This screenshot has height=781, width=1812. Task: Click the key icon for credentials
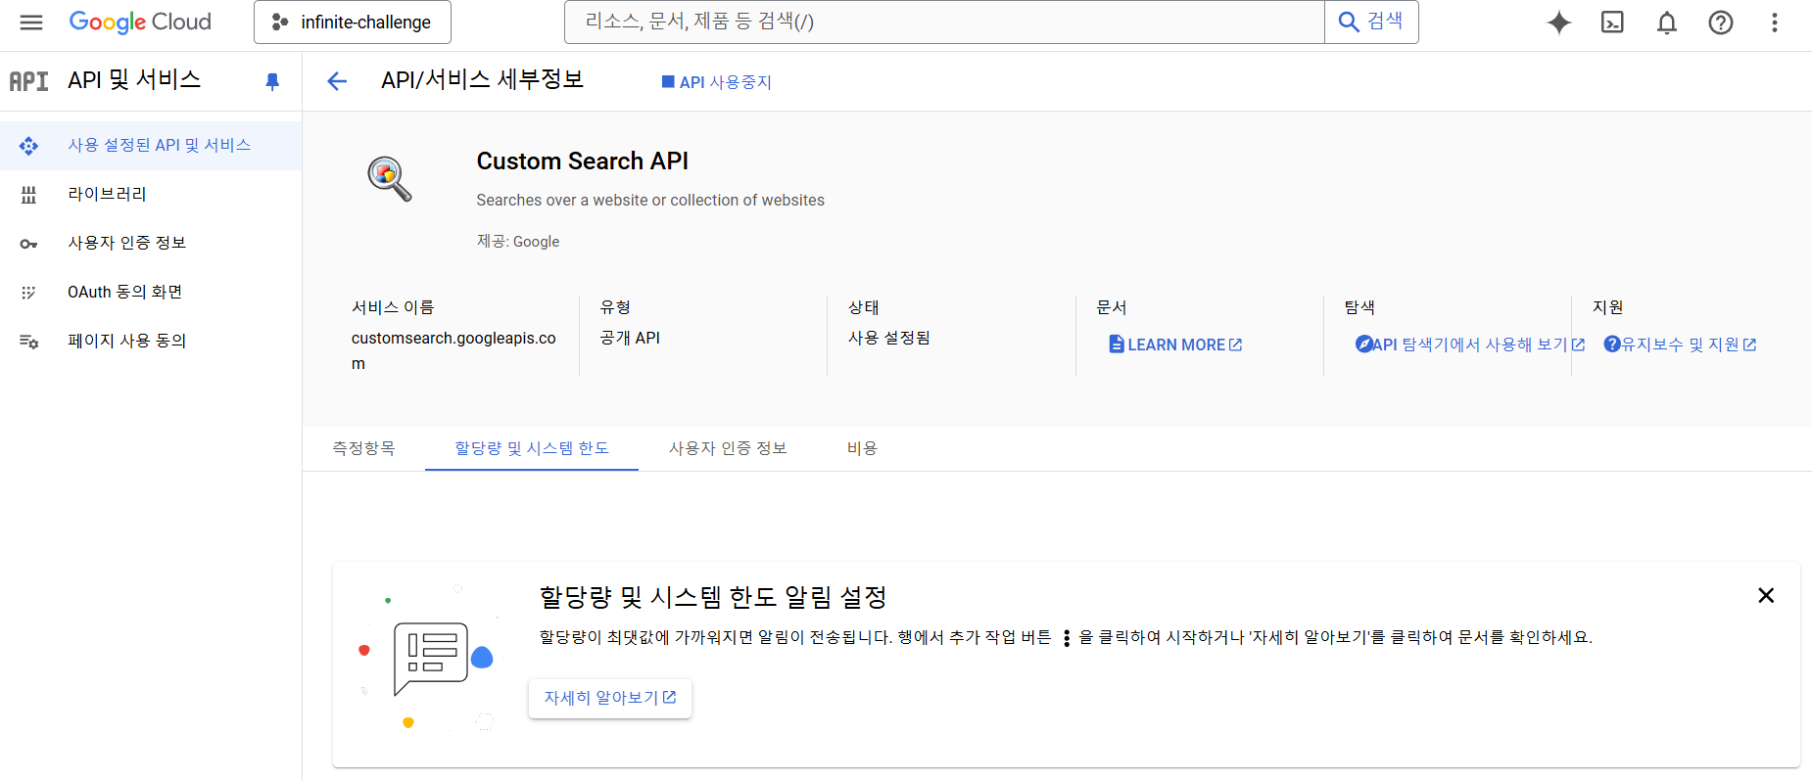coord(28,244)
